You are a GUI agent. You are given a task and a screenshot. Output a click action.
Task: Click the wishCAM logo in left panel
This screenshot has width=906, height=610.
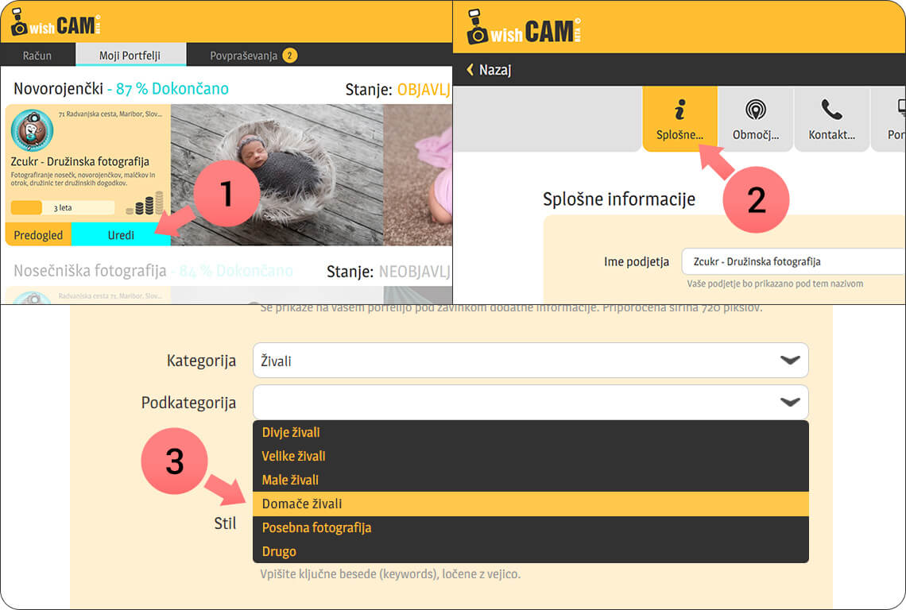(55, 23)
